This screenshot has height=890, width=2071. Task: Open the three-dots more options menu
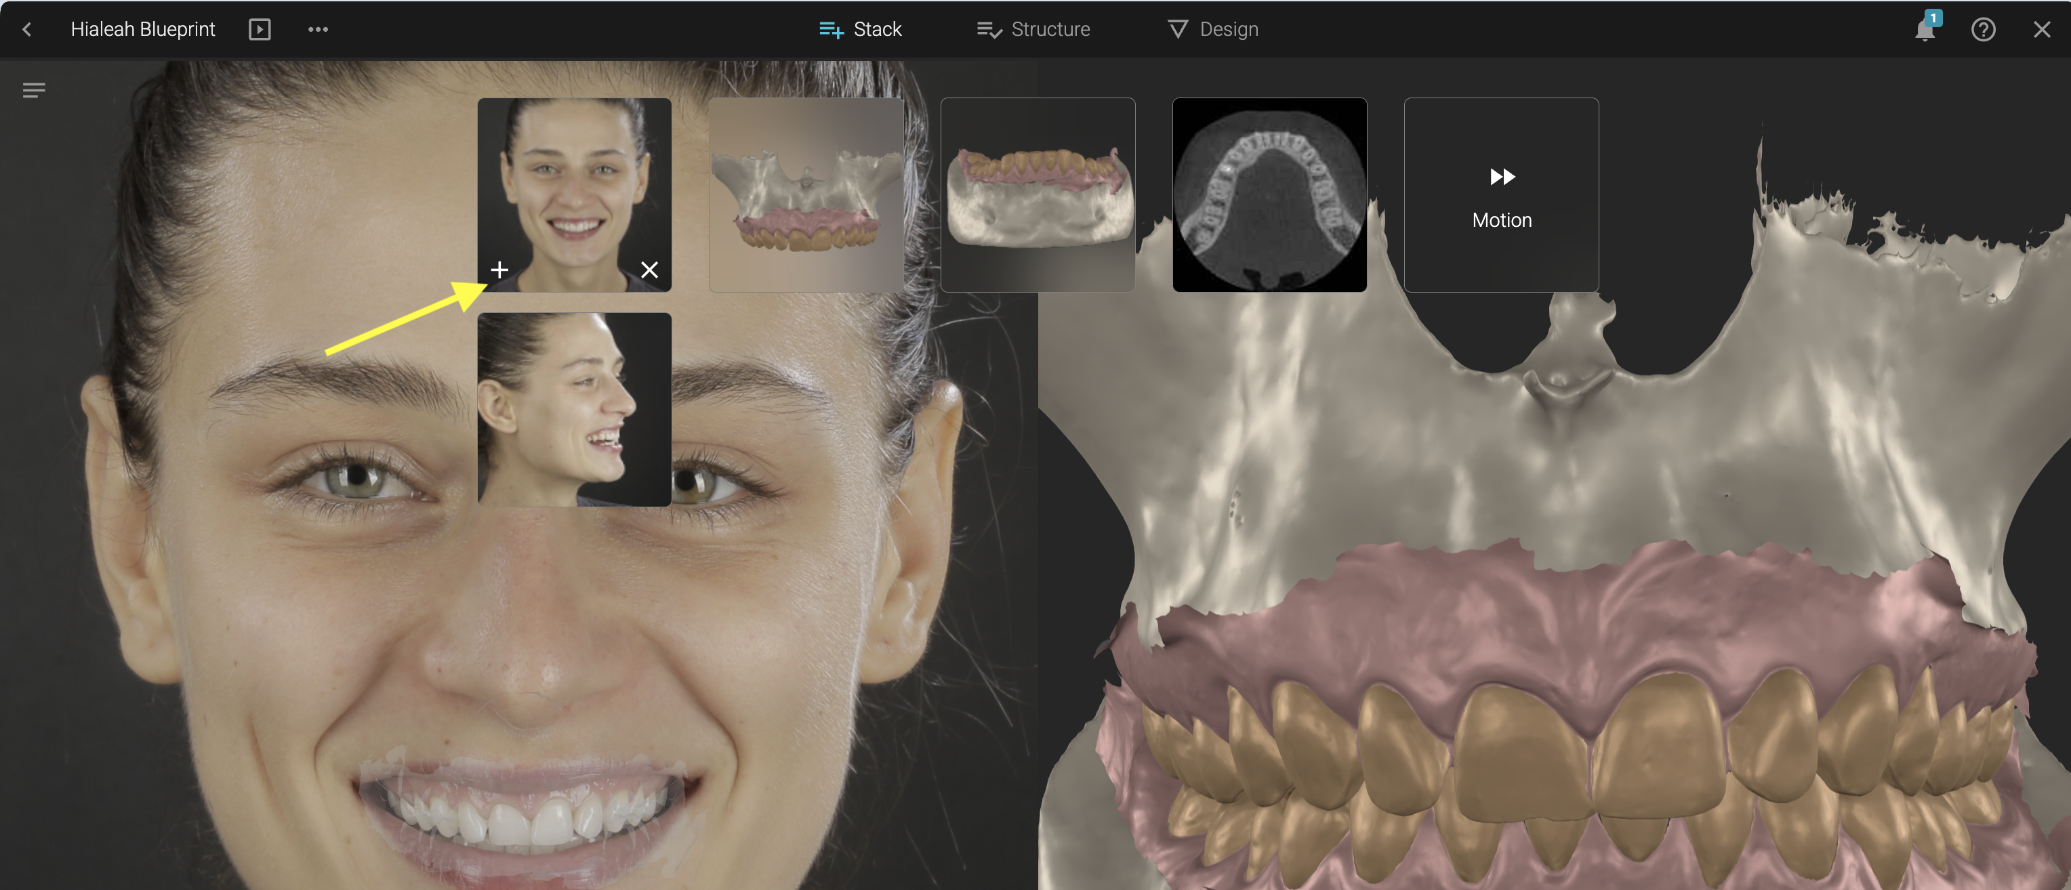coord(318,30)
